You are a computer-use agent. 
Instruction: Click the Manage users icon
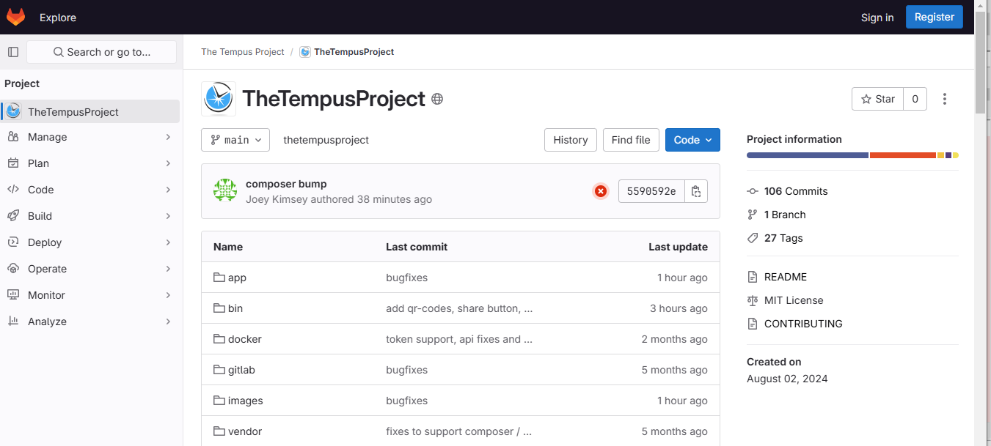coord(13,137)
